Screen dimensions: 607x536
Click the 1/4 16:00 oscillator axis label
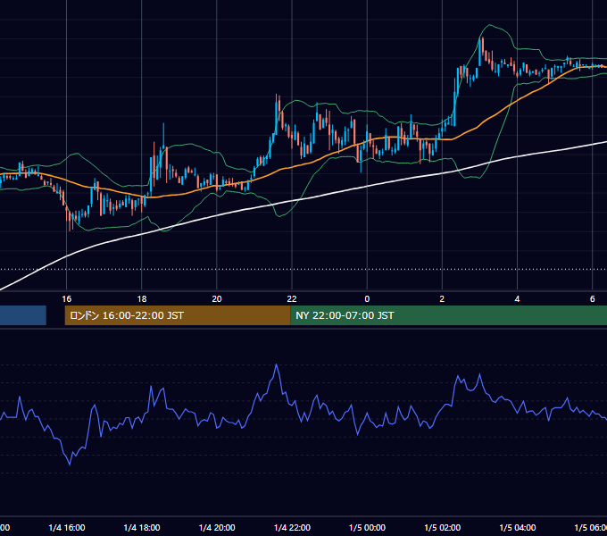pos(67,527)
